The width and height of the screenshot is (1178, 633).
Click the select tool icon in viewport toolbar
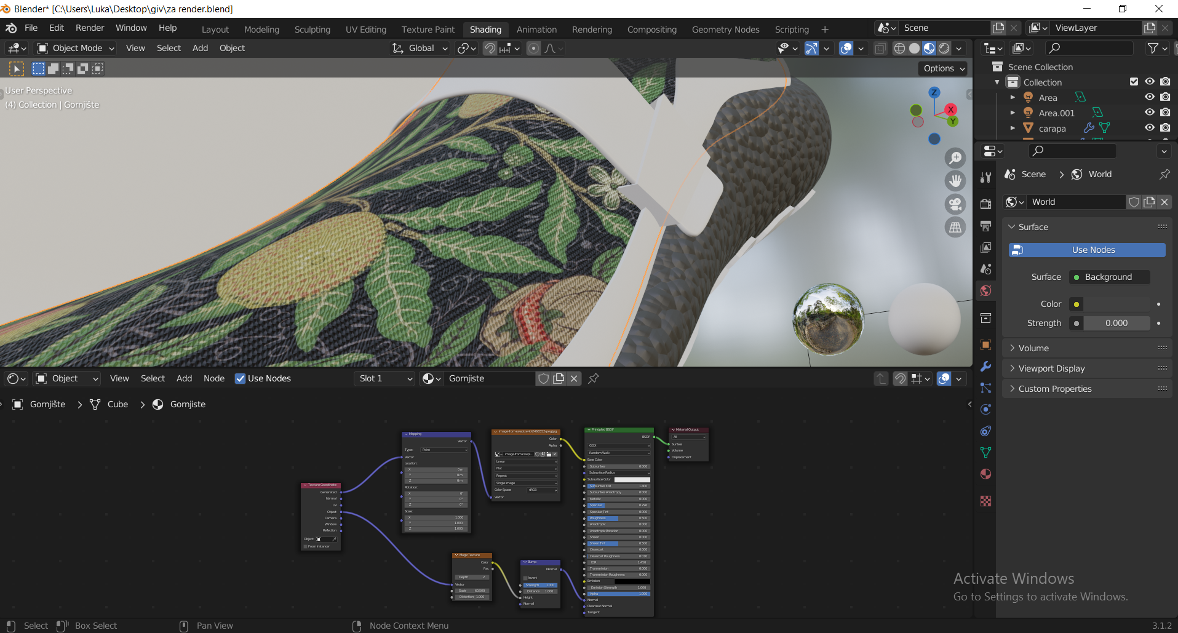pos(17,69)
